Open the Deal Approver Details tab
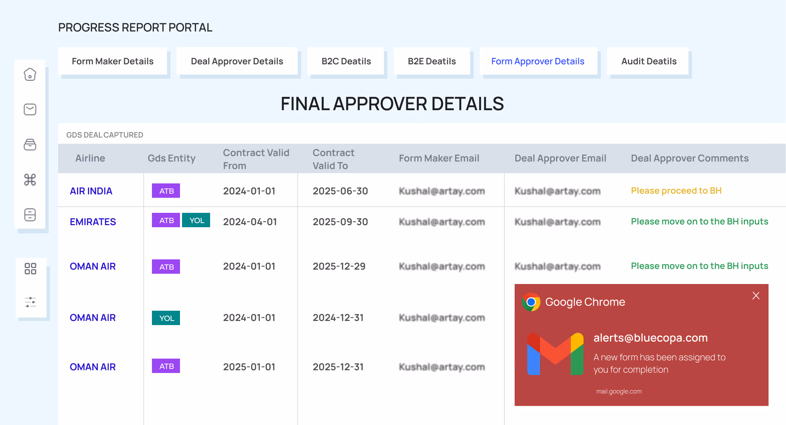Screen dimensions: 786x425 point(237,61)
